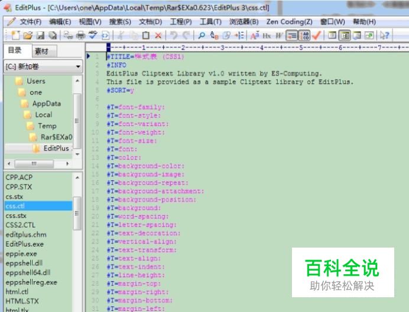This screenshot has height=312, width=409.
Task: Click the #T=font-family: line
Action: point(135,107)
